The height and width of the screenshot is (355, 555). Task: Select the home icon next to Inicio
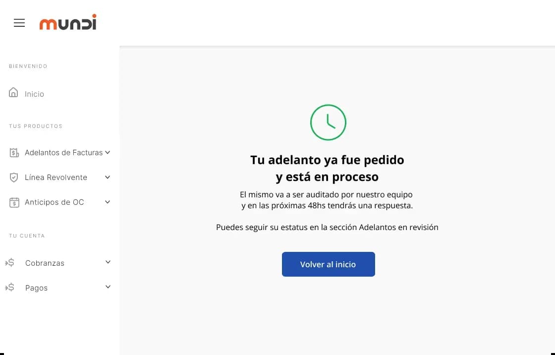(x=12, y=93)
